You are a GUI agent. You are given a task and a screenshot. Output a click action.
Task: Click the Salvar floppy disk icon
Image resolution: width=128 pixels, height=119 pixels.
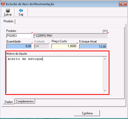coord(8,11)
